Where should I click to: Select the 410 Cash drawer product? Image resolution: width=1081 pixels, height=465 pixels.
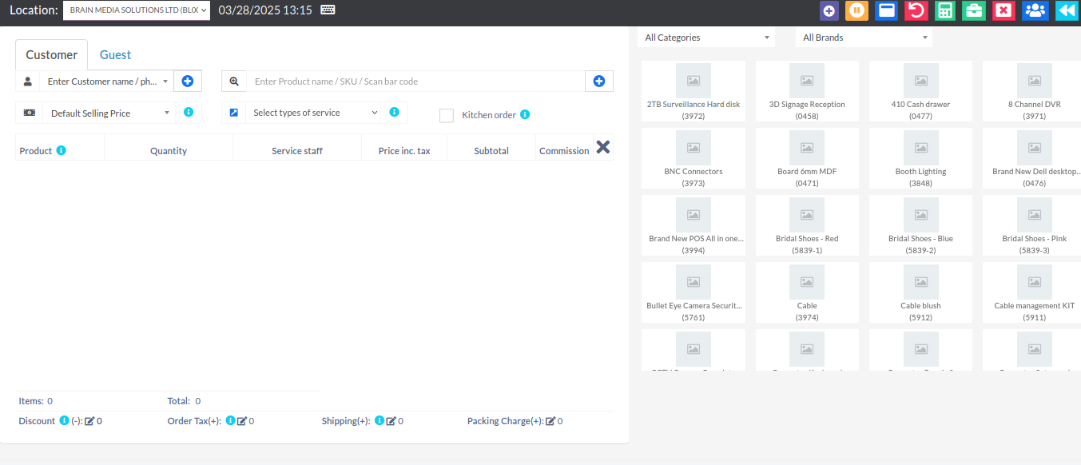pyautogui.click(x=920, y=91)
